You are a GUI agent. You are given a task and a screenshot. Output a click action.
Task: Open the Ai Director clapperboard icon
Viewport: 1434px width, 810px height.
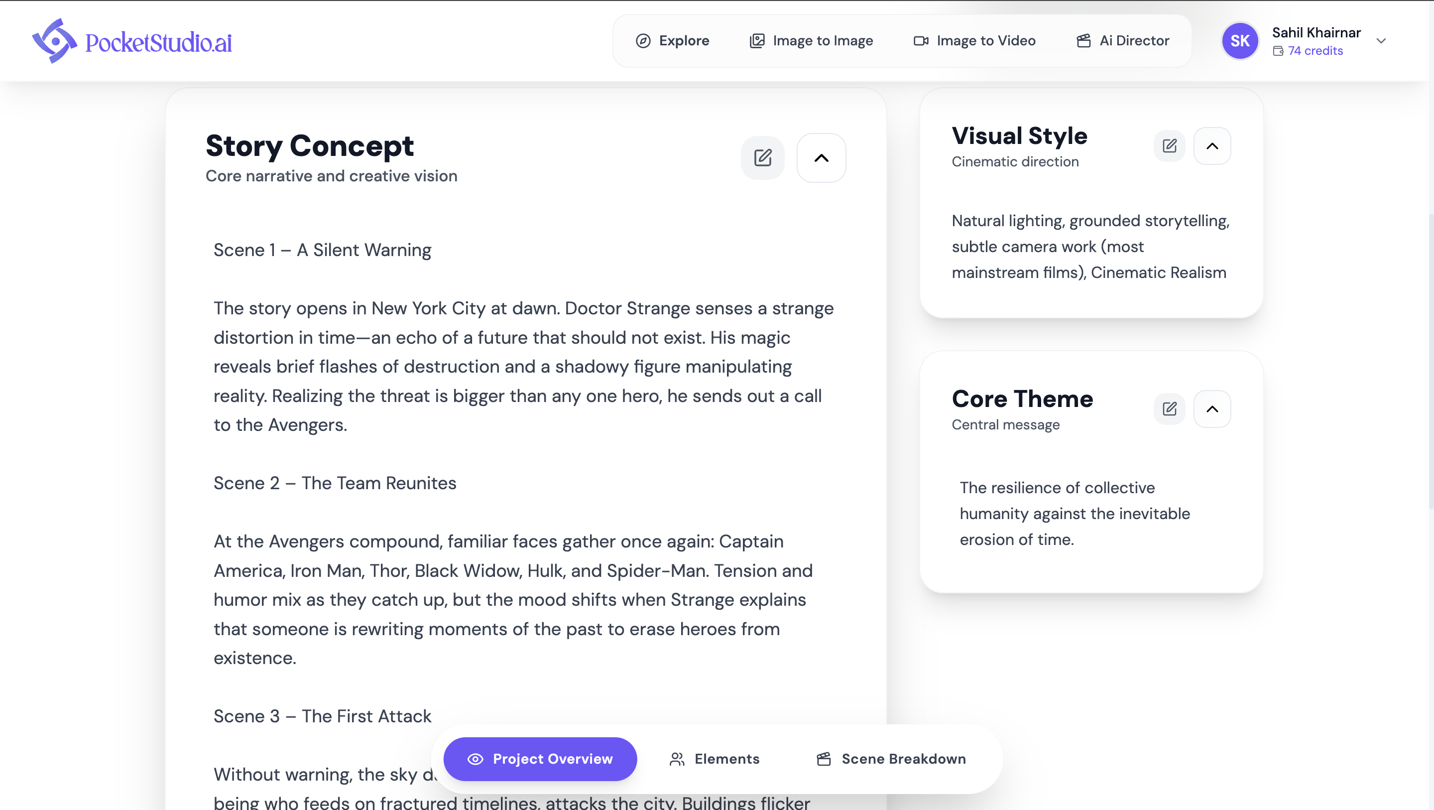tap(1083, 41)
